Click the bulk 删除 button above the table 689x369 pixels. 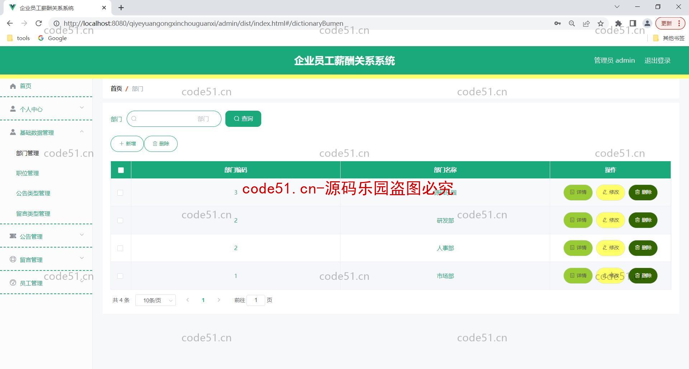coord(161,144)
